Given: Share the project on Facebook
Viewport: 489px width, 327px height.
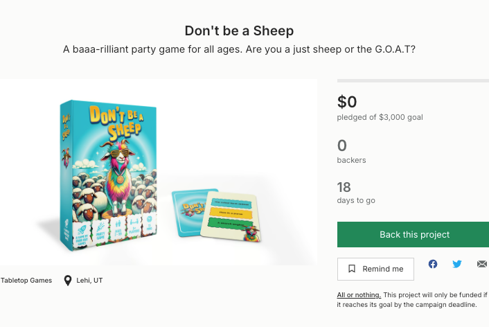Looking at the screenshot, I should [x=433, y=264].
